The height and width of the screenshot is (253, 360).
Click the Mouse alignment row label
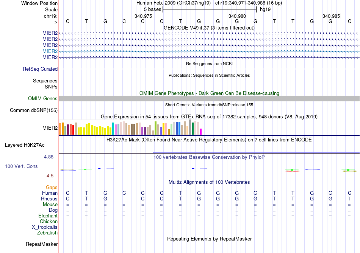pos(50,205)
